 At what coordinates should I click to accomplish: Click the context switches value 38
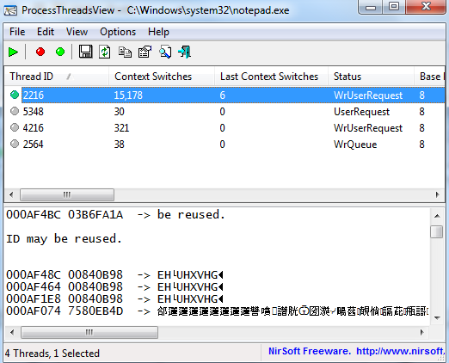pos(120,144)
